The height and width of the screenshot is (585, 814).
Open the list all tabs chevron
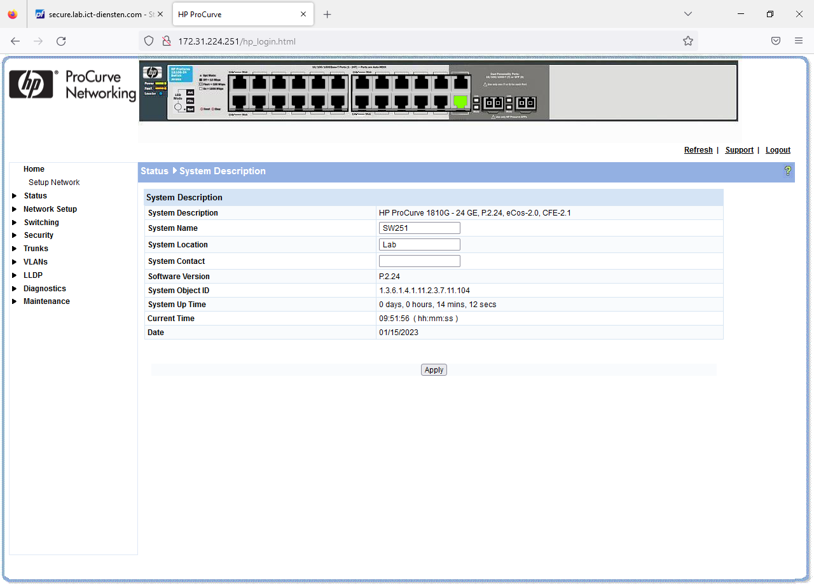pyautogui.click(x=687, y=14)
